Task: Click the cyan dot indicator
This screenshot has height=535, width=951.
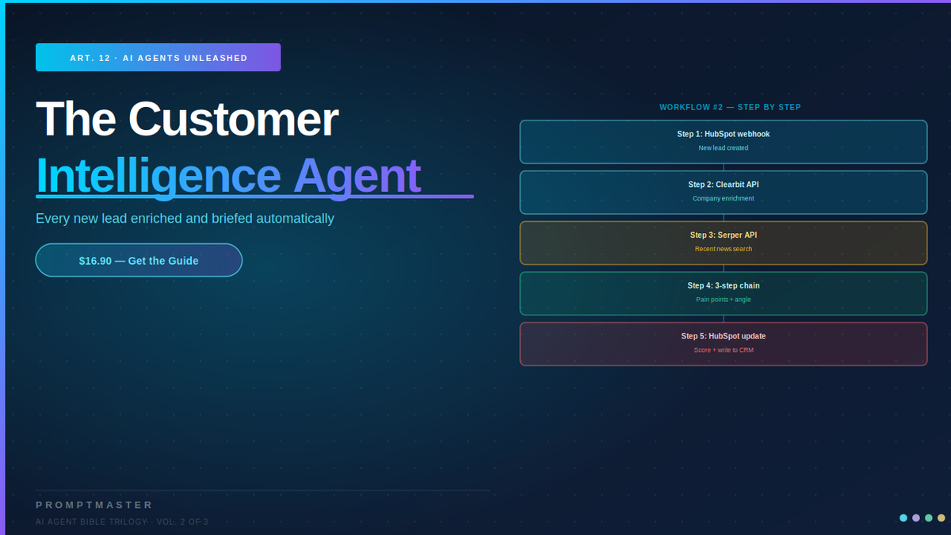Action: (x=903, y=518)
